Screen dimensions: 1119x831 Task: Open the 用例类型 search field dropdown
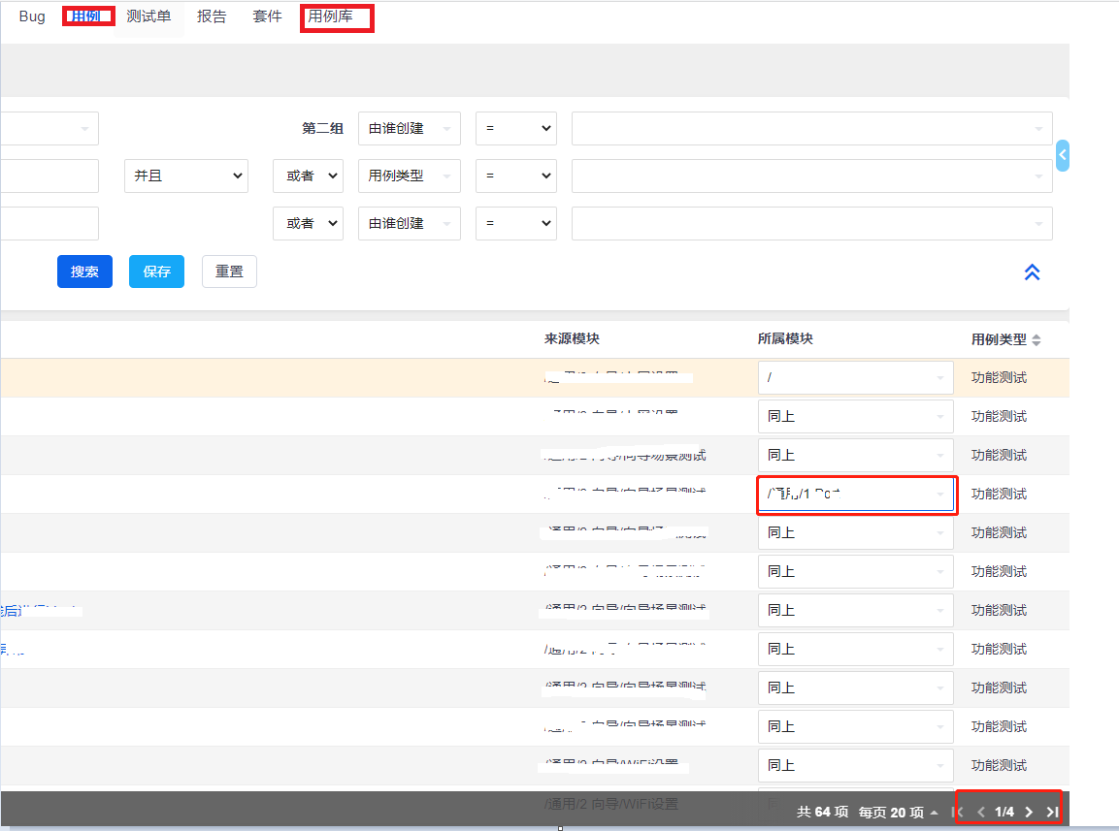(409, 176)
